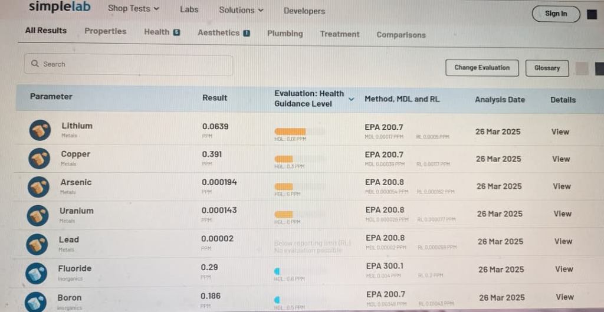Open the Solutions dropdown menu

(x=241, y=10)
